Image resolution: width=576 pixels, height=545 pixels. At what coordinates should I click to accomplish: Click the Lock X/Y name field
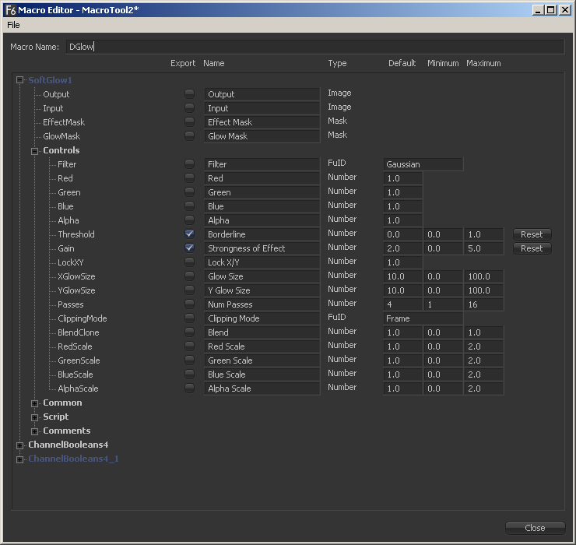(262, 262)
